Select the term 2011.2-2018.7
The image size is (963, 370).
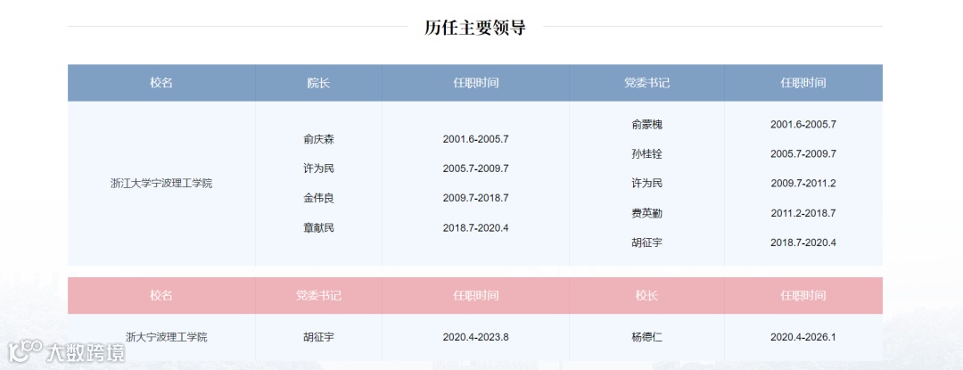click(803, 213)
